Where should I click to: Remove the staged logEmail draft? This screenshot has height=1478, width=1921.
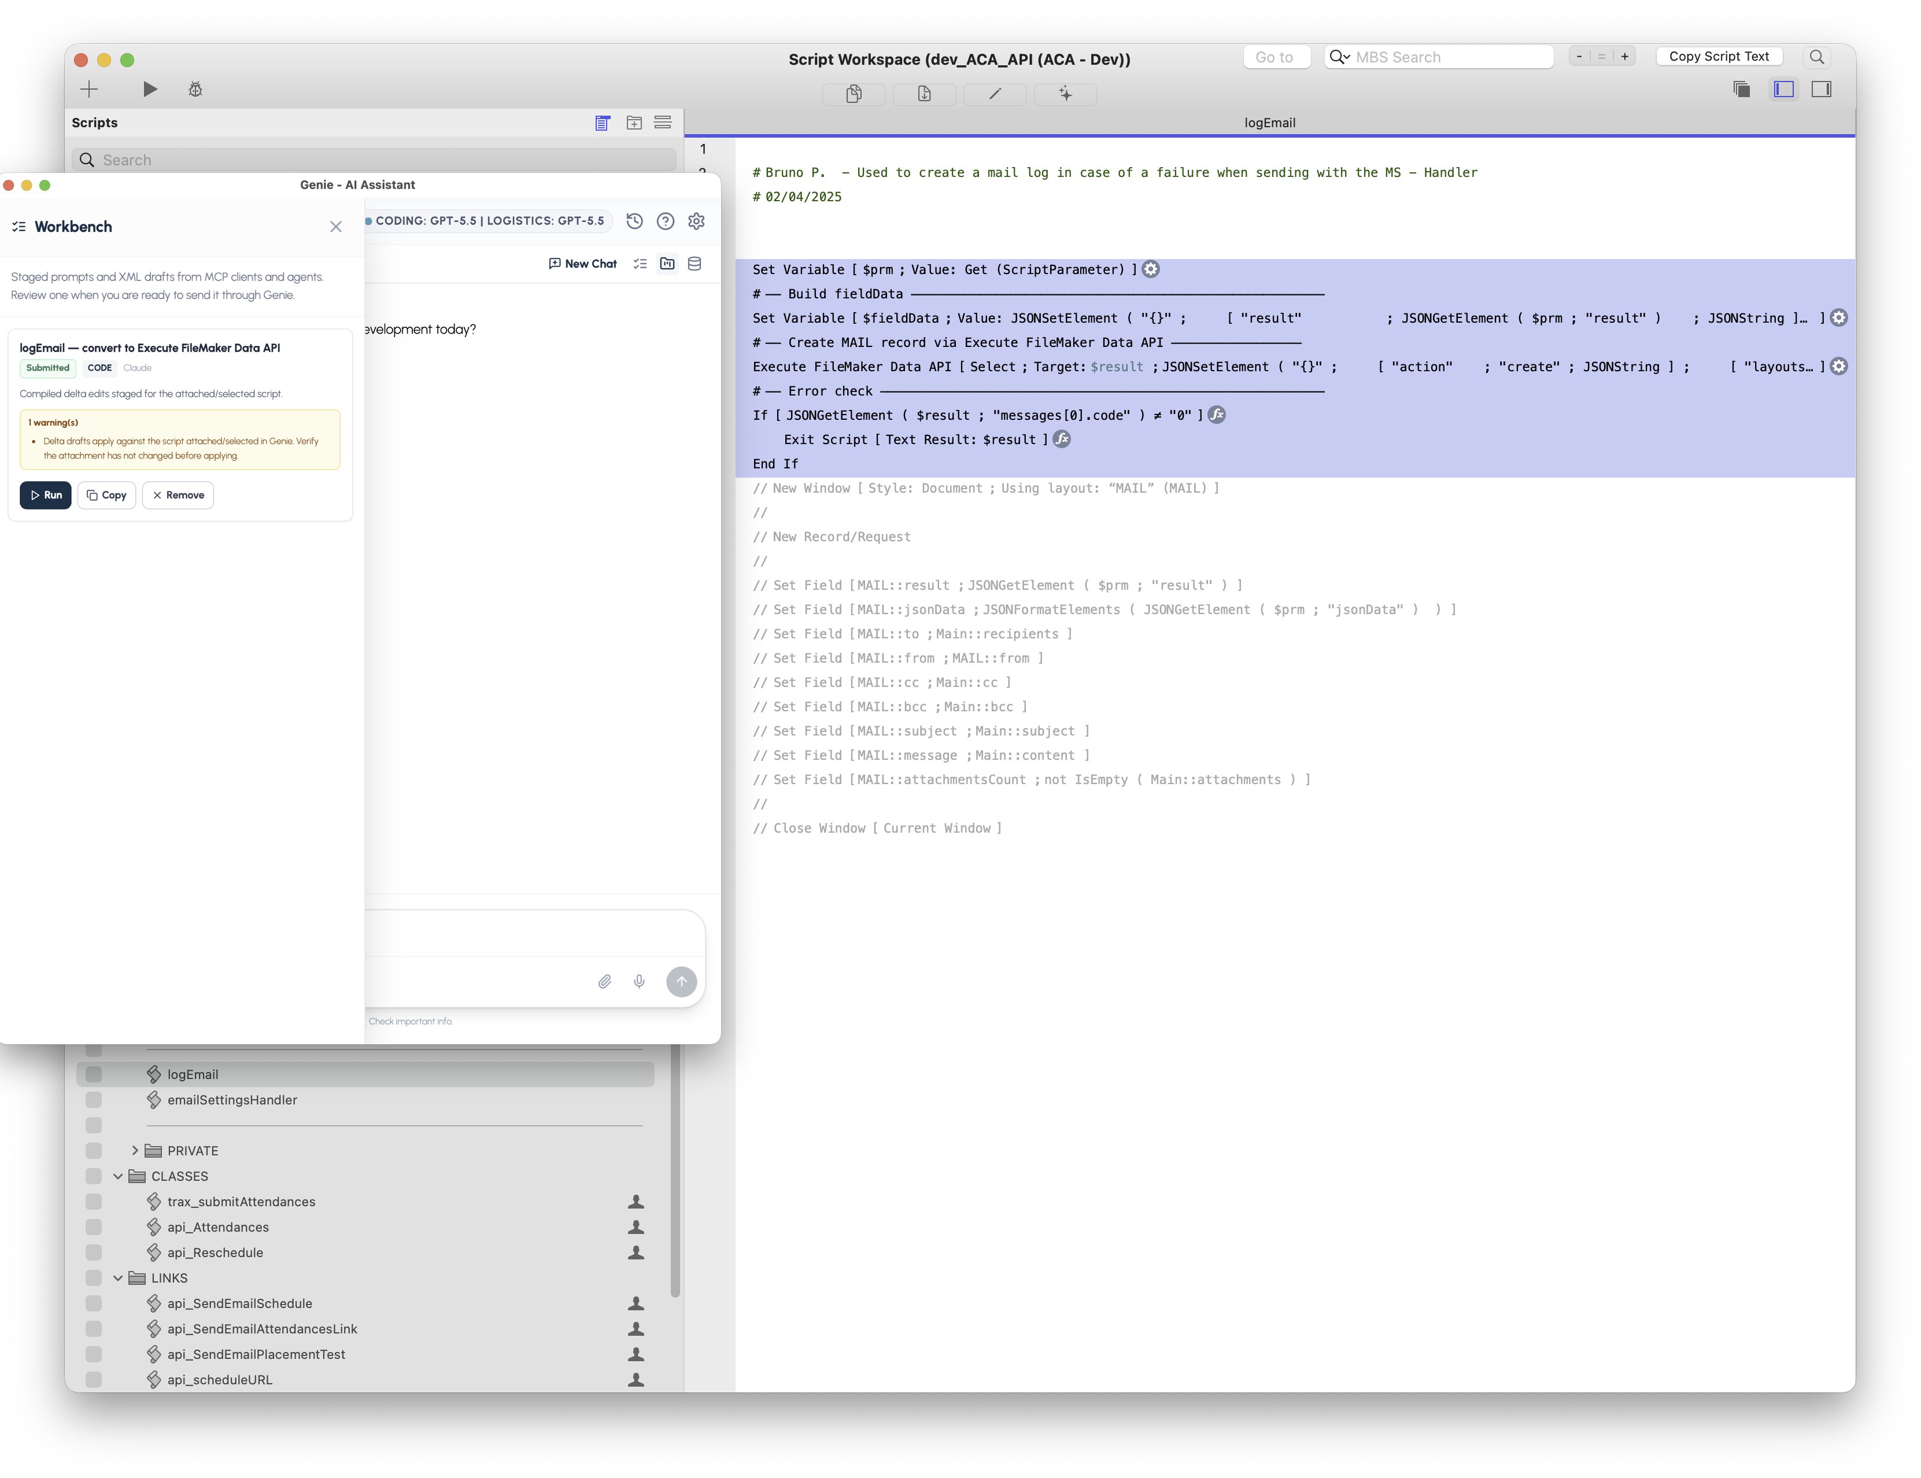click(x=178, y=496)
